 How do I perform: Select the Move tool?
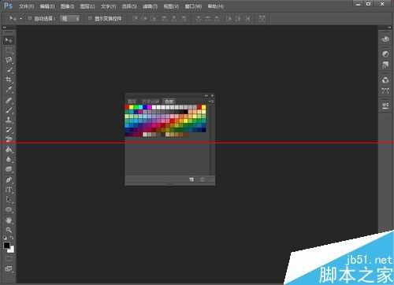9,40
